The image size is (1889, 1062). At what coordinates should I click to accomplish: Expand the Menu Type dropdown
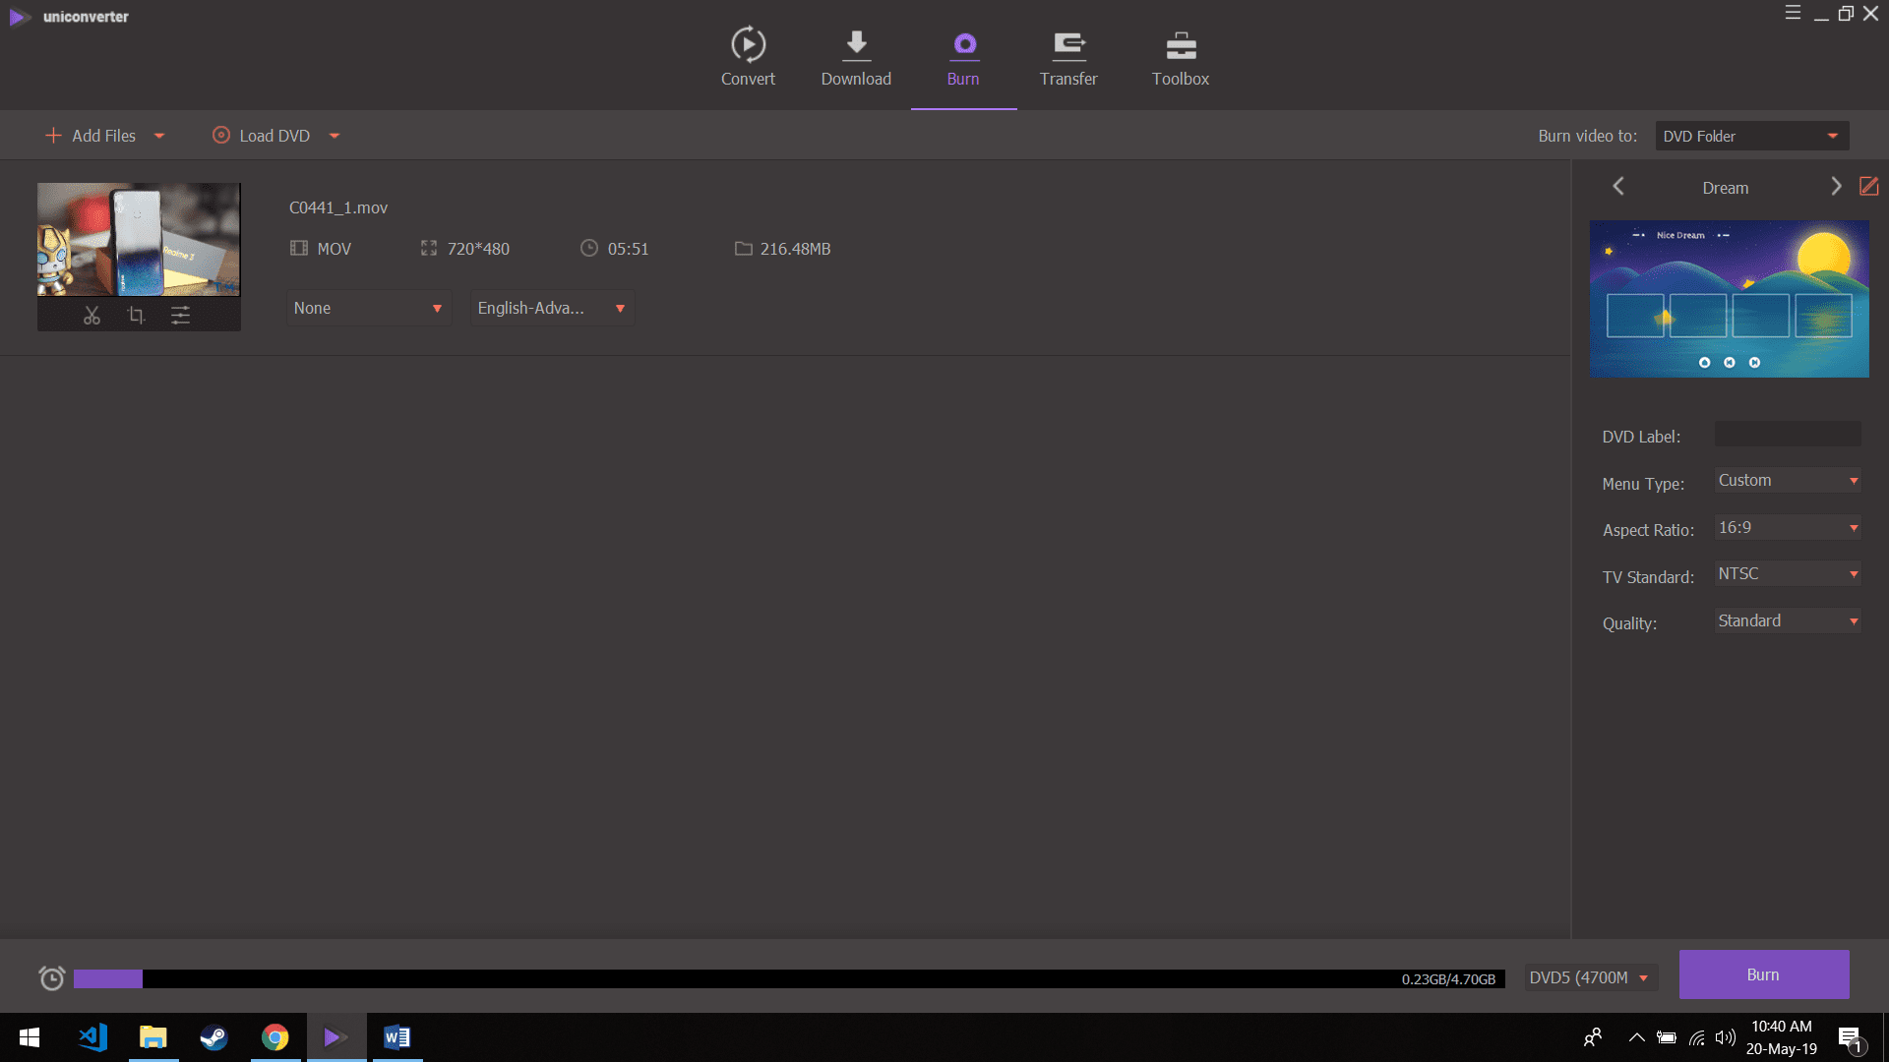(1787, 480)
